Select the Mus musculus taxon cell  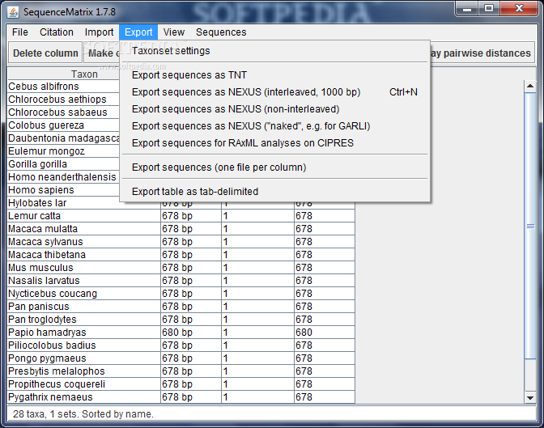[84, 268]
